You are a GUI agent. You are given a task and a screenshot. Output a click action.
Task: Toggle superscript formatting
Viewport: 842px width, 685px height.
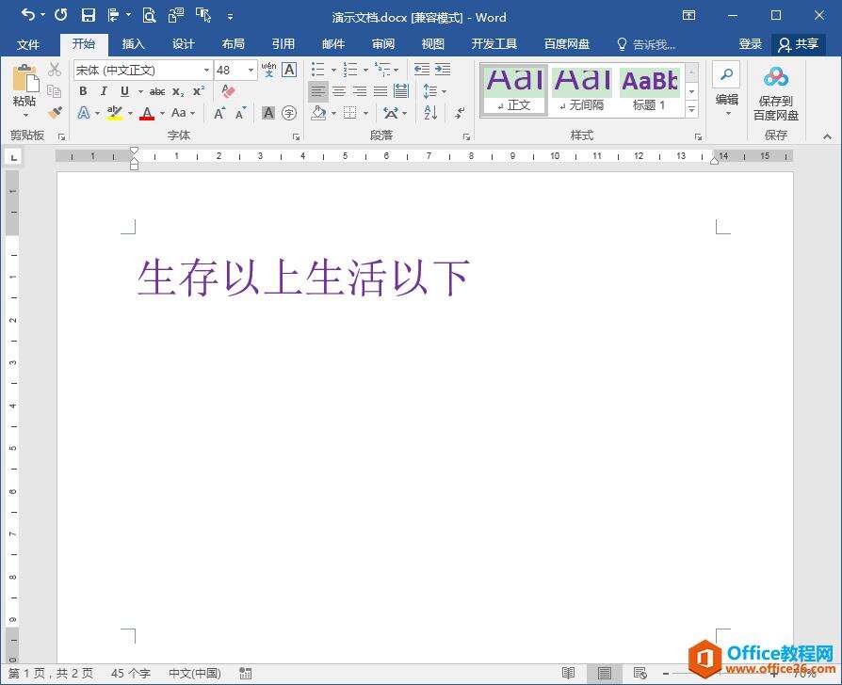(x=199, y=91)
